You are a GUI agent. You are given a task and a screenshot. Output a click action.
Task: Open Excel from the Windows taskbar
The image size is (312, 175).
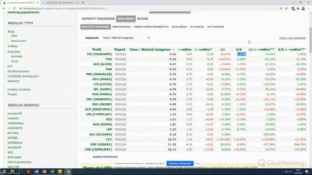[x=52, y=172]
